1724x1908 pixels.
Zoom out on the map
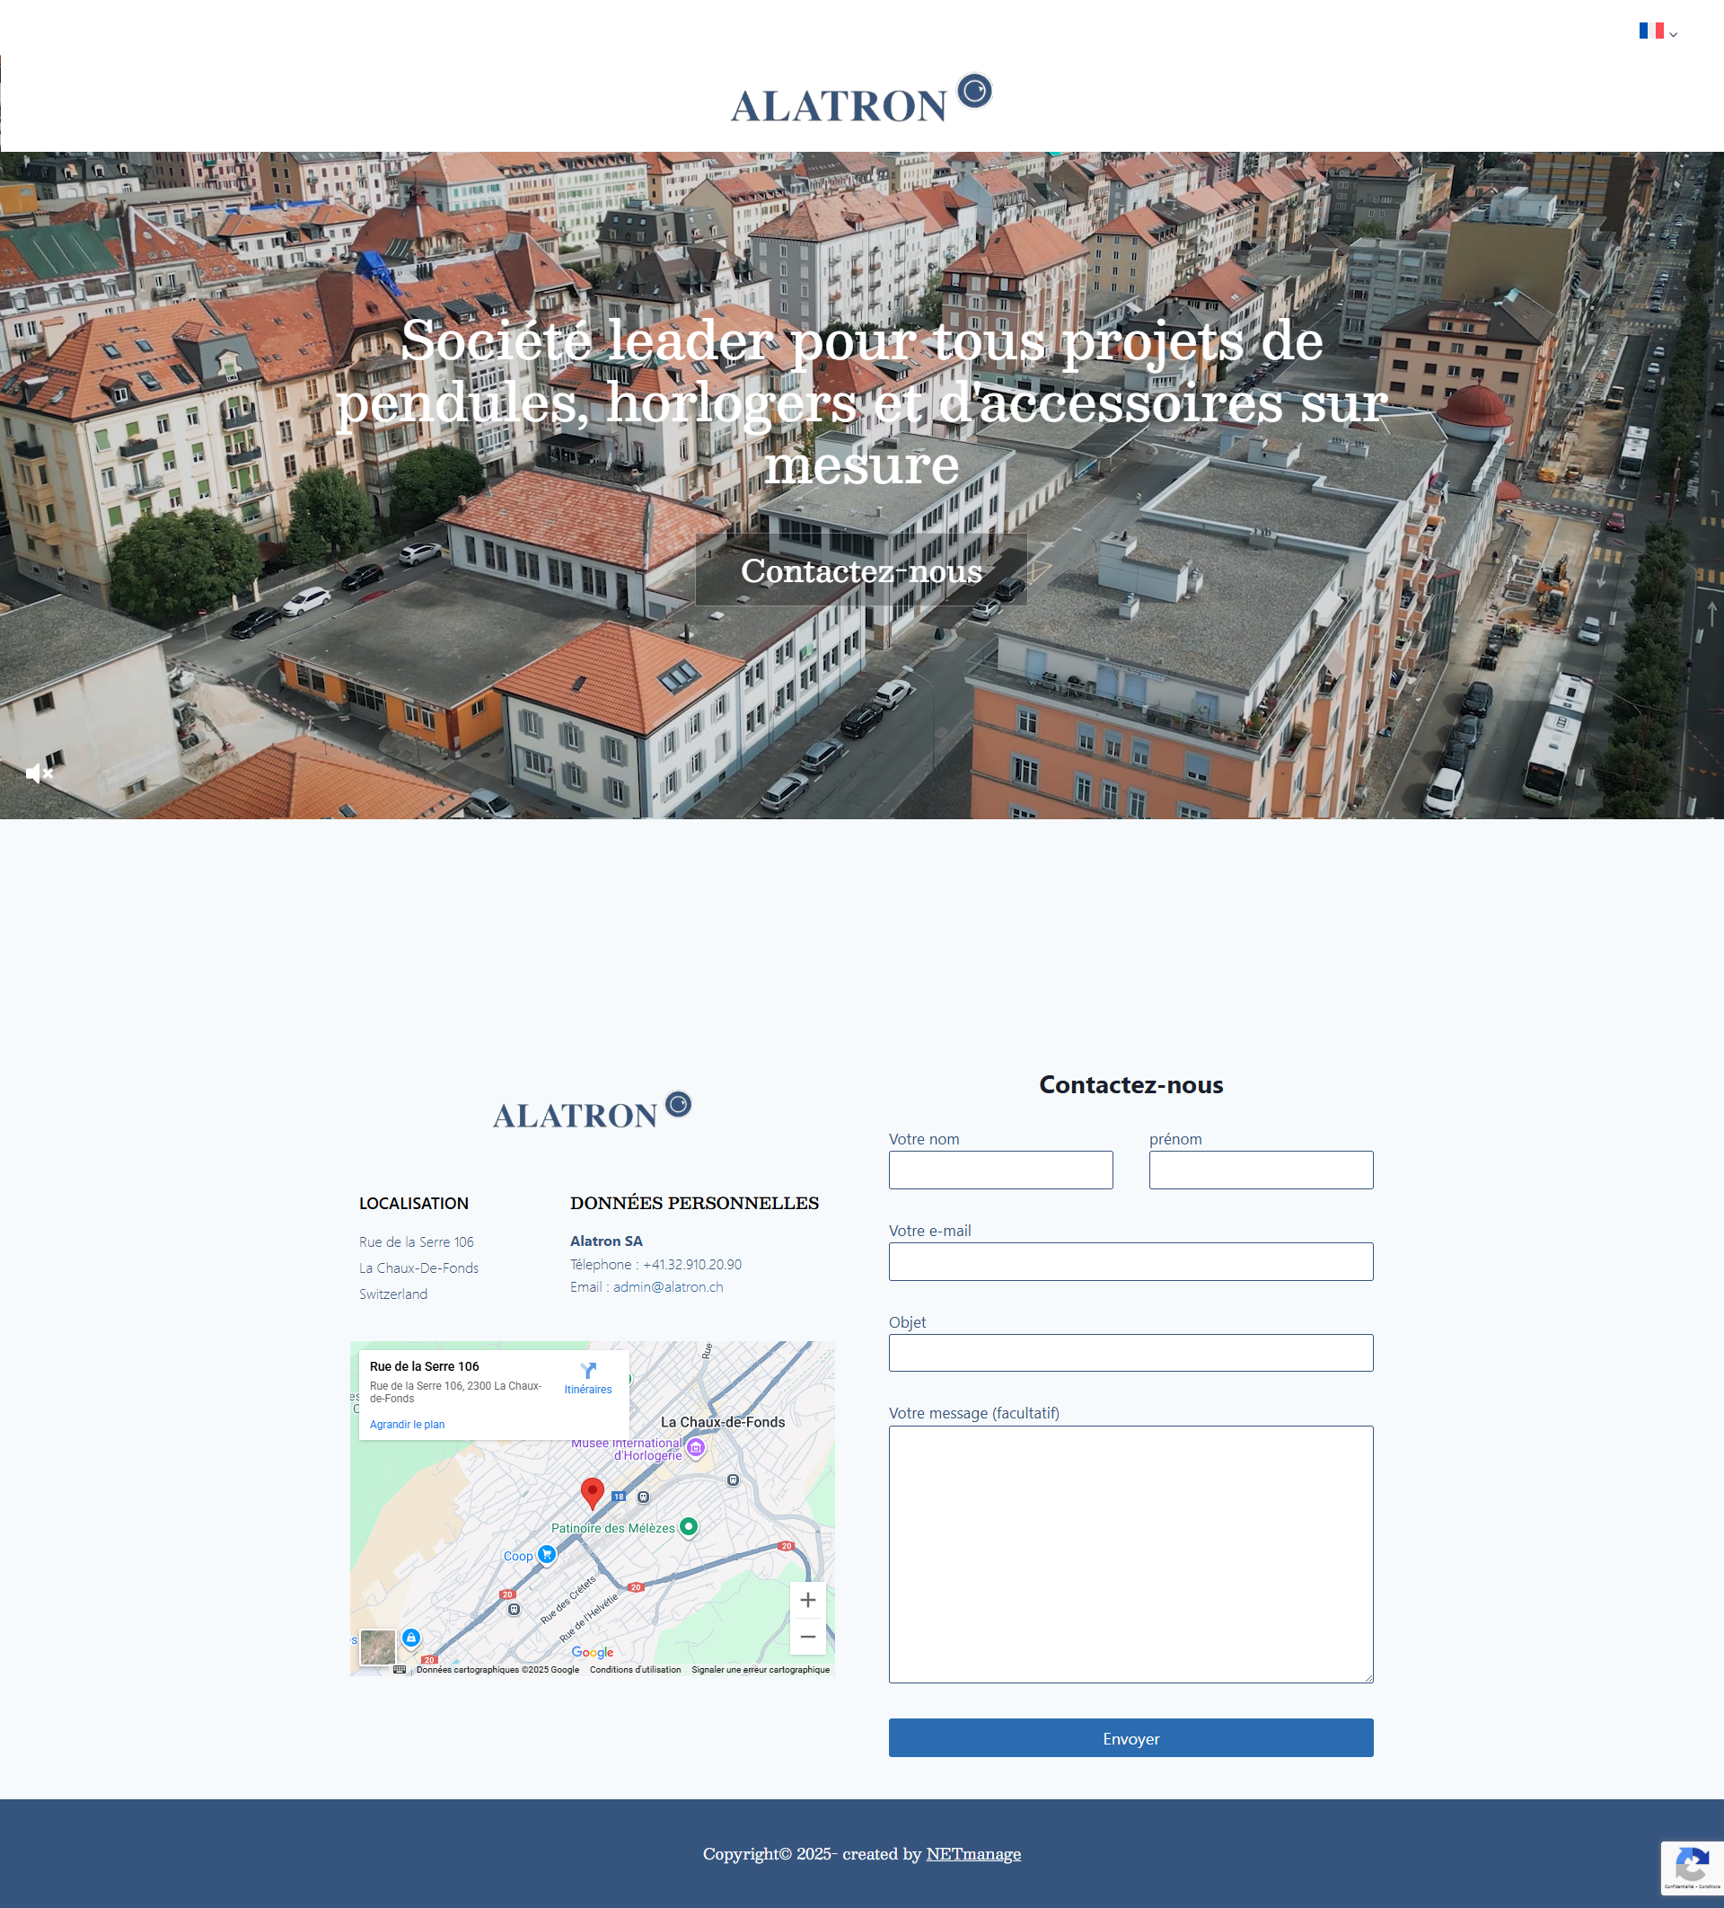point(808,1637)
